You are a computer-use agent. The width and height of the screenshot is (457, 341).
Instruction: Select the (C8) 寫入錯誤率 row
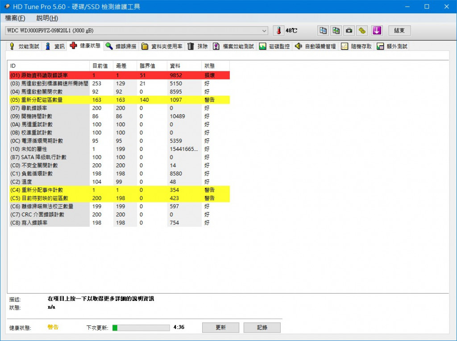(x=120, y=223)
